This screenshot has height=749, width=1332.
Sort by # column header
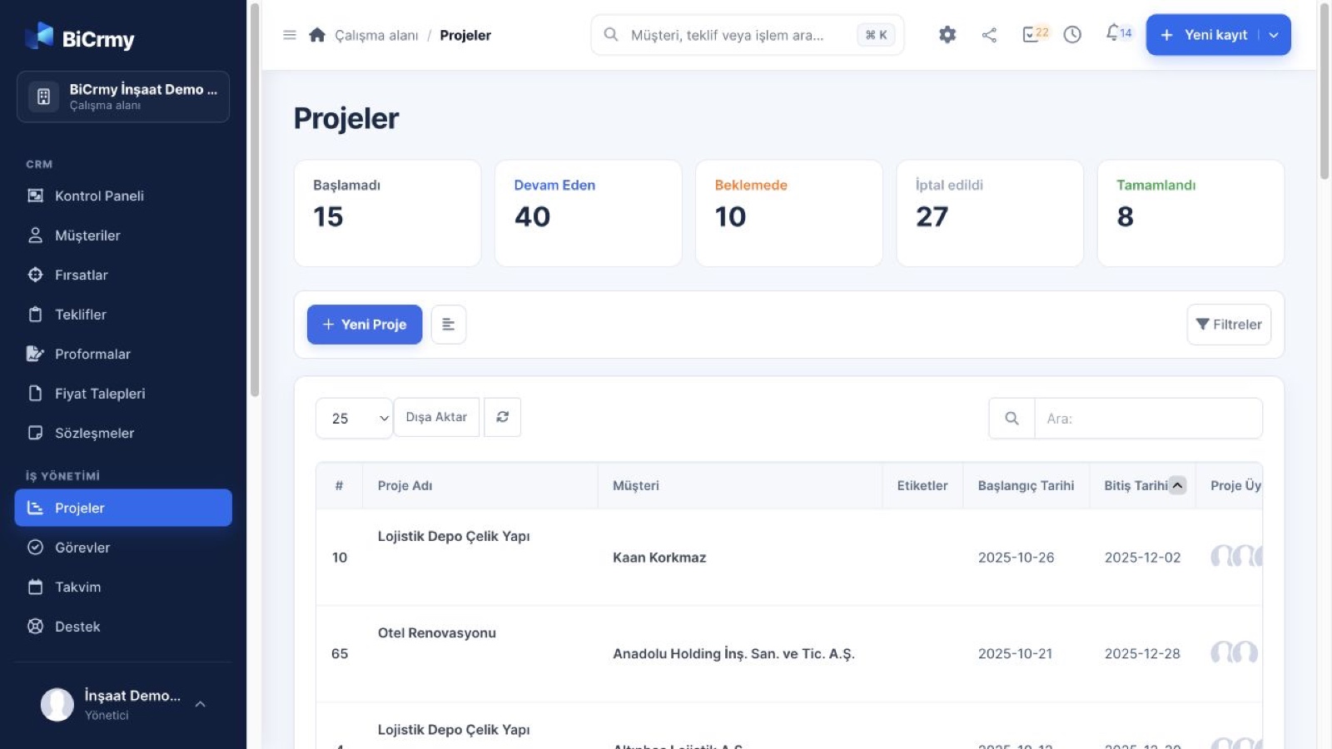point(340,485)
